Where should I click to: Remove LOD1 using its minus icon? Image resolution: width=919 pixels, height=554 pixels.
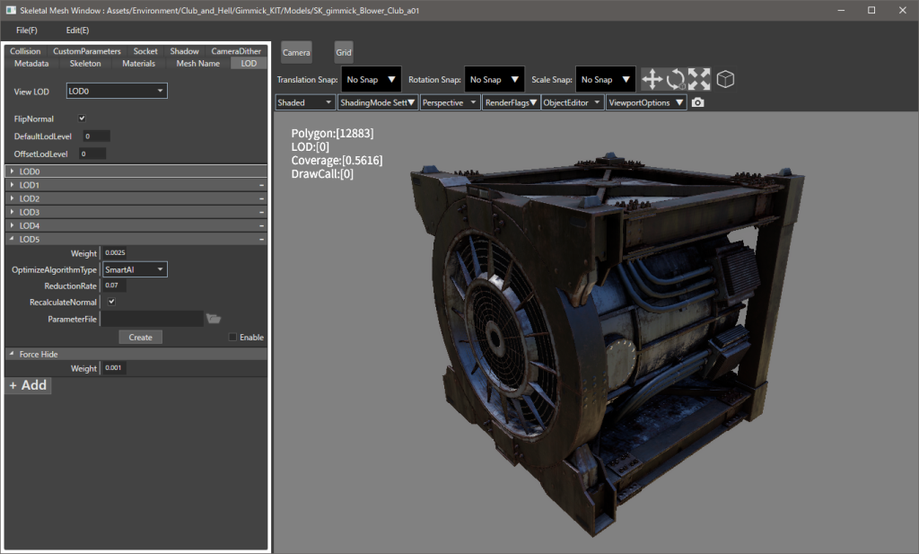261,185
